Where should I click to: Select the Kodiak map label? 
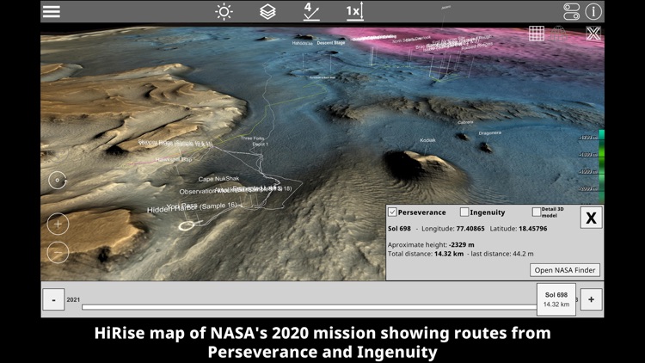[427, 140]
